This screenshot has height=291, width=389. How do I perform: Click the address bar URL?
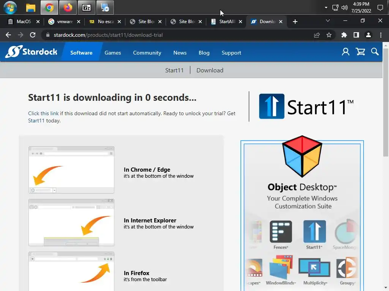(108, 35)
